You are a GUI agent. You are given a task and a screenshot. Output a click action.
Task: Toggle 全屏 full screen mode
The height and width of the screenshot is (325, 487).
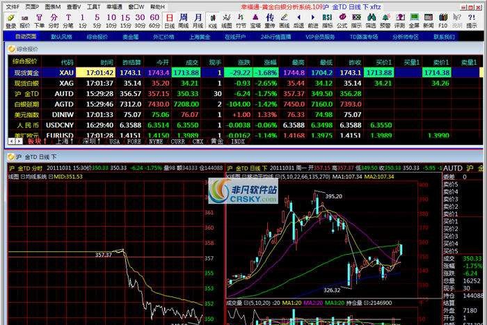(x=414, y=21)
